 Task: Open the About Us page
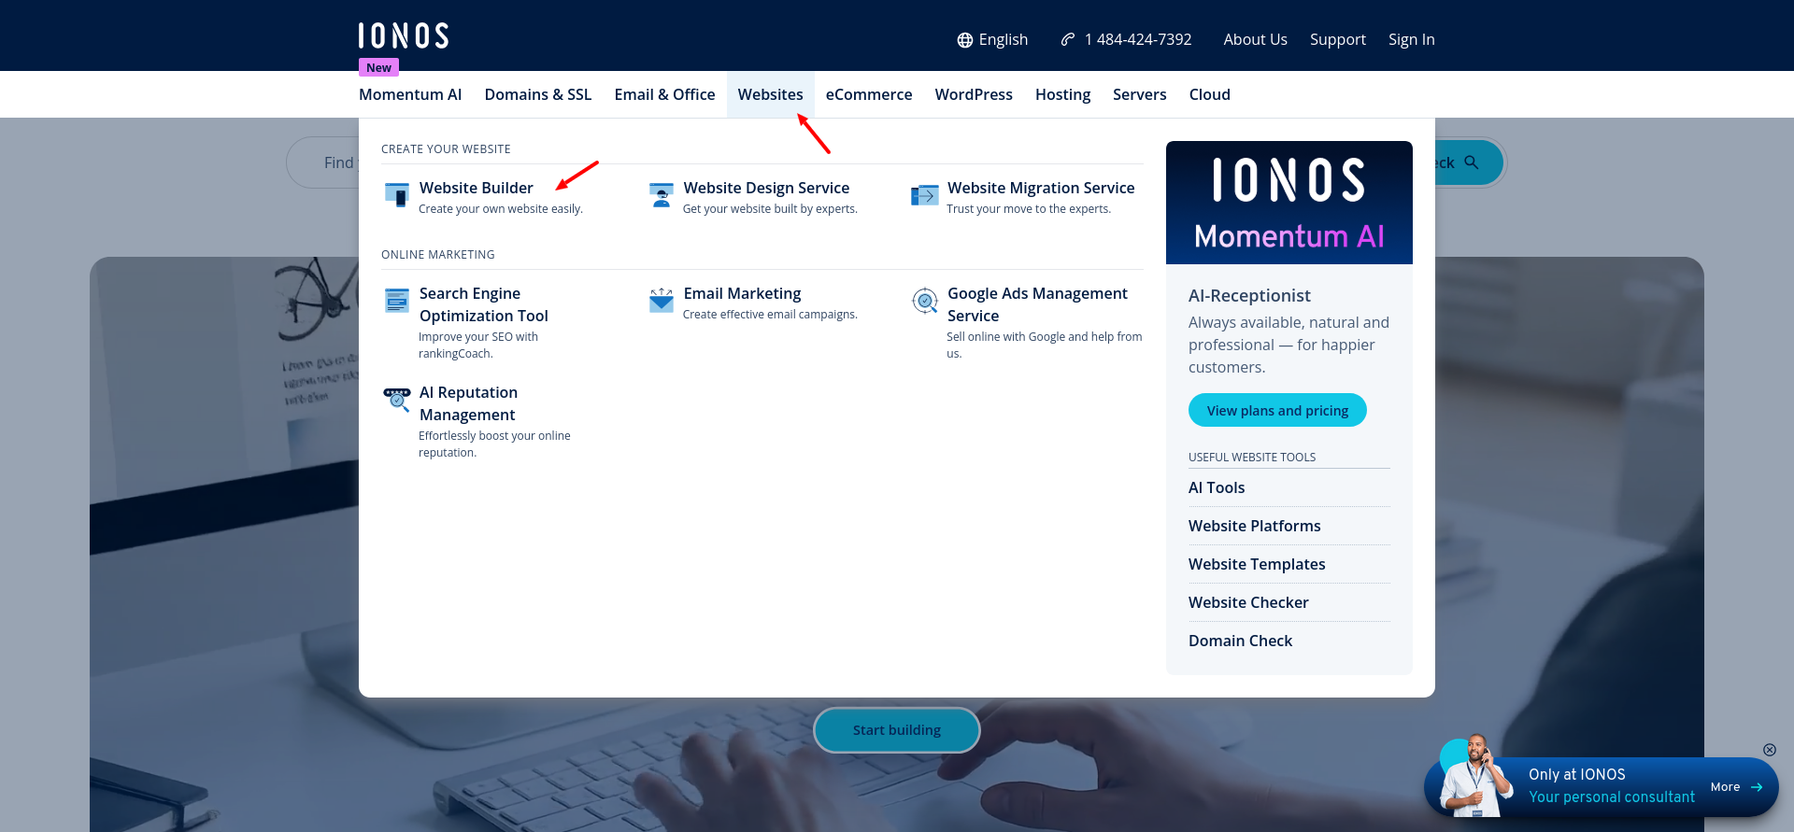pos(1256,39)
